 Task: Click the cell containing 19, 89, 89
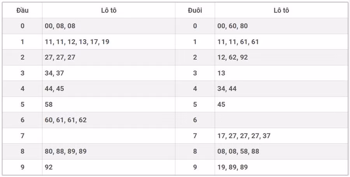point(233,167)
